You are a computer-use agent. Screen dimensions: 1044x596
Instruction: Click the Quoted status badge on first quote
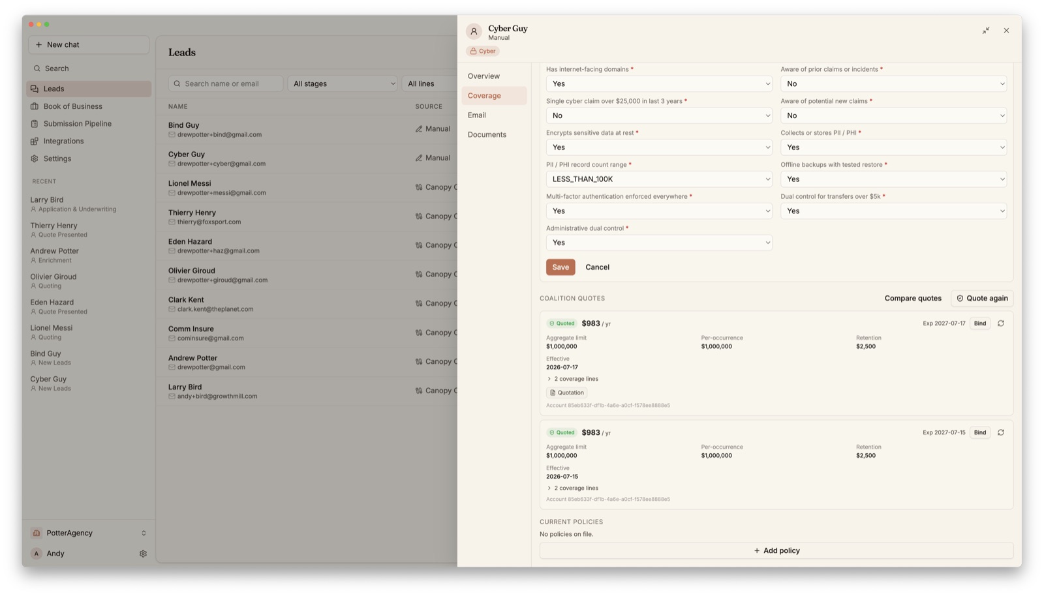point(562,323)
